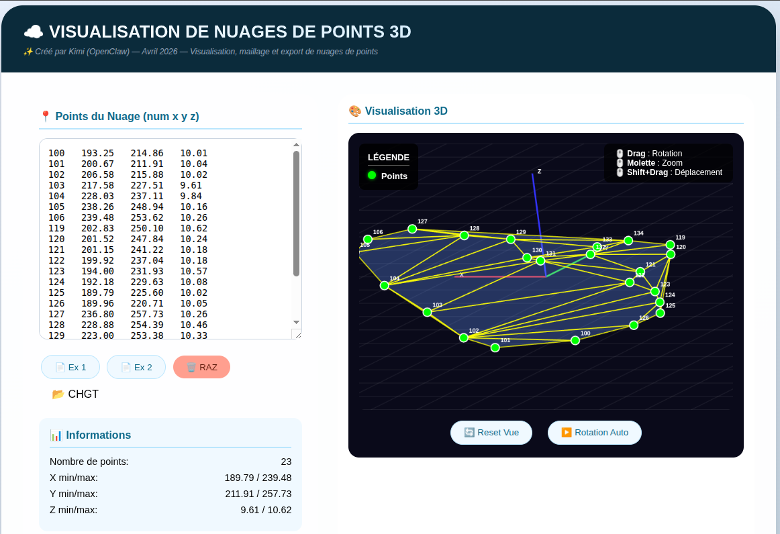Click Reset Vue button in viewer

pyautogui.click(x=491, y=433)
